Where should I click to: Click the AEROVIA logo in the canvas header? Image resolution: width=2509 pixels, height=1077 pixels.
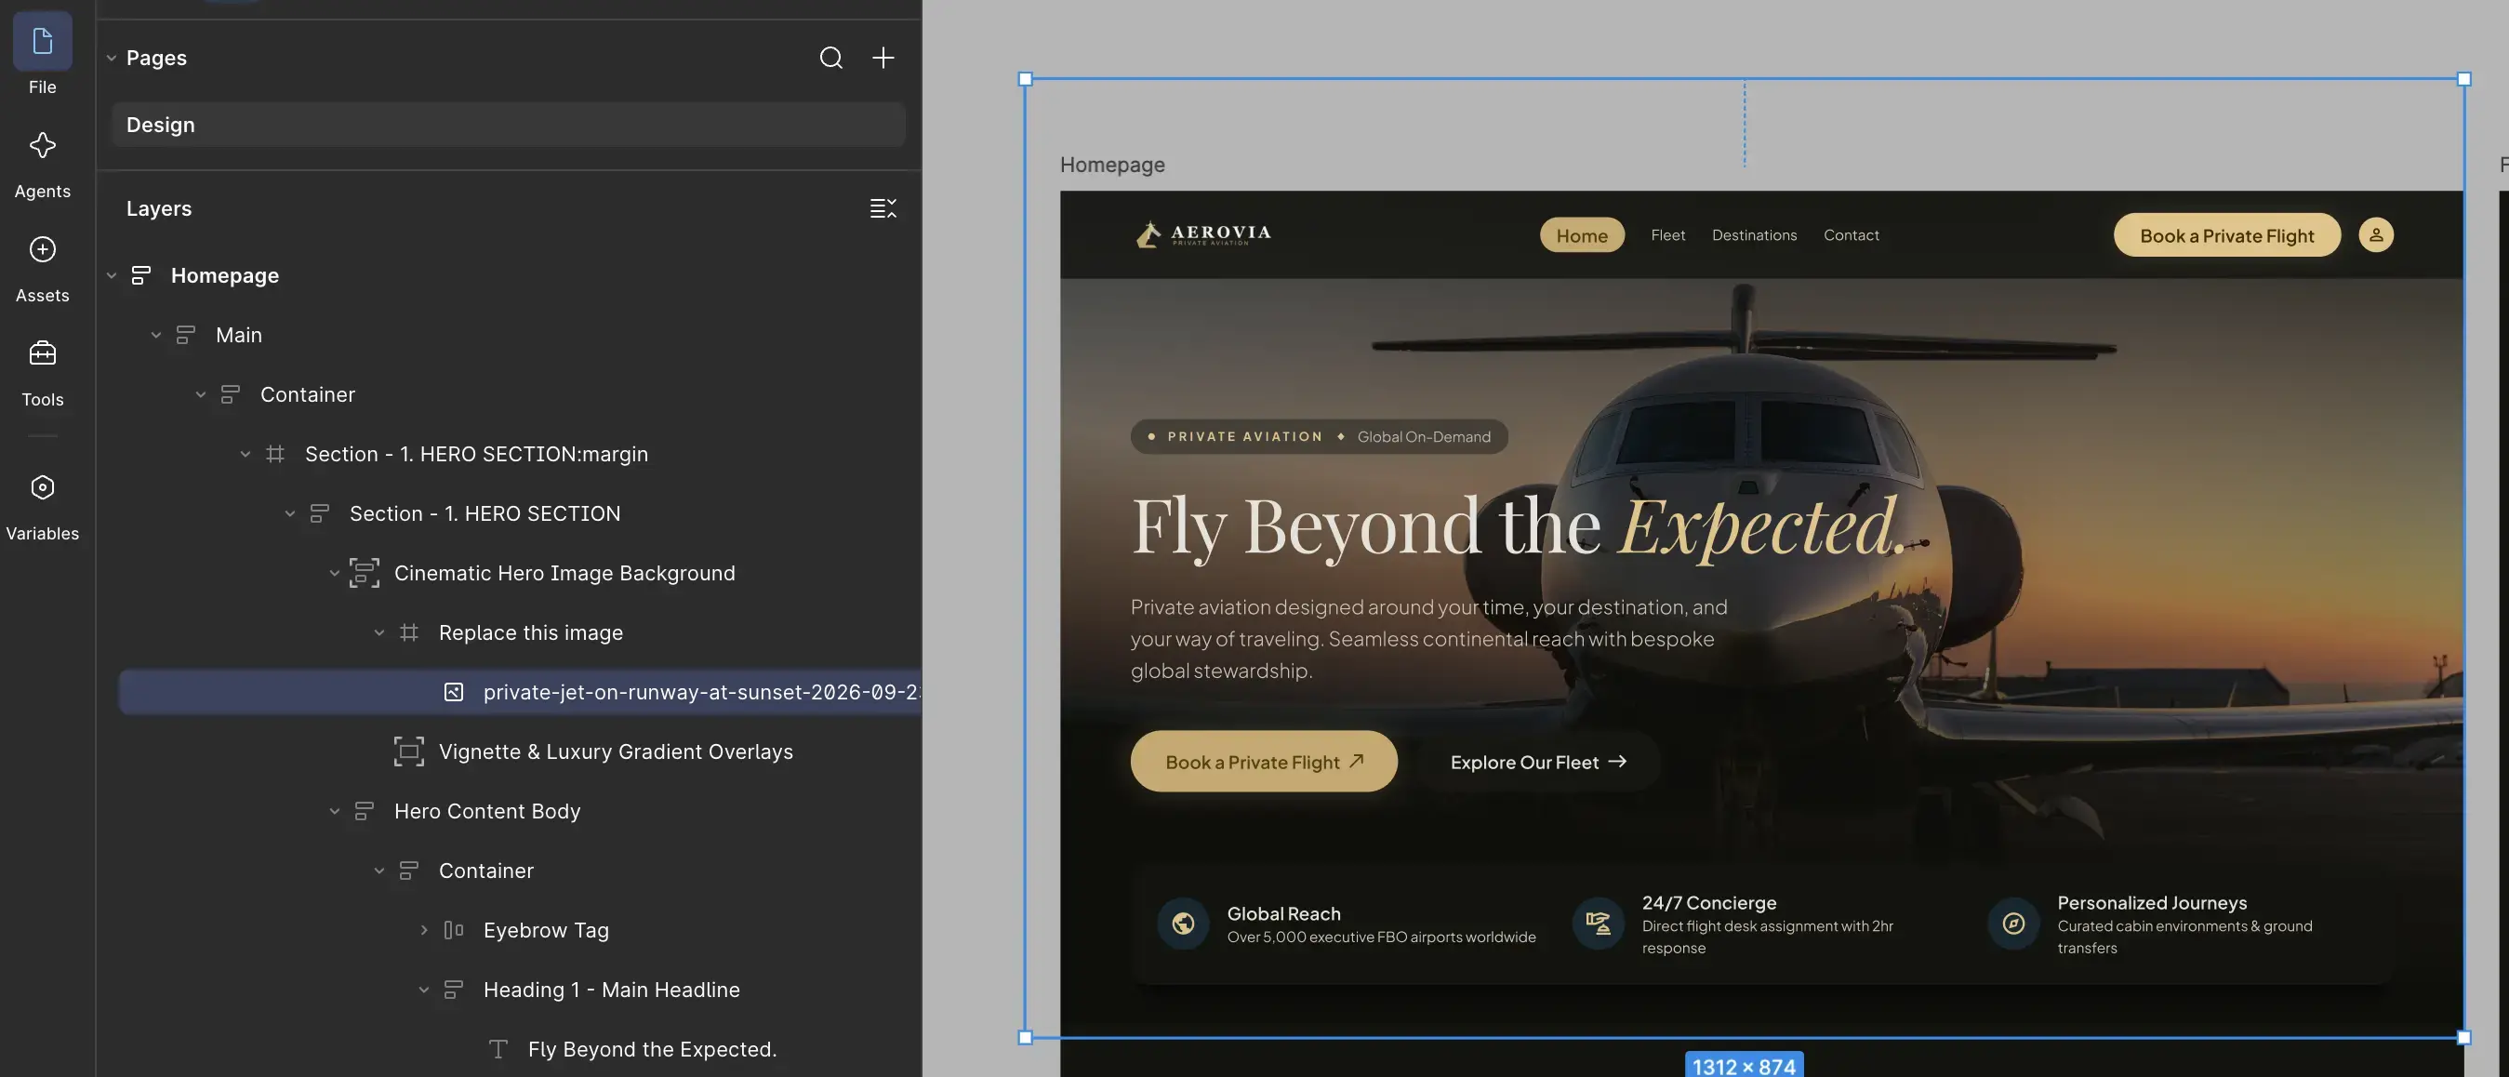pos(1202,233)
